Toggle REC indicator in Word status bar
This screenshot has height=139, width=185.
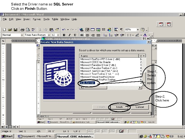point(90,131)
